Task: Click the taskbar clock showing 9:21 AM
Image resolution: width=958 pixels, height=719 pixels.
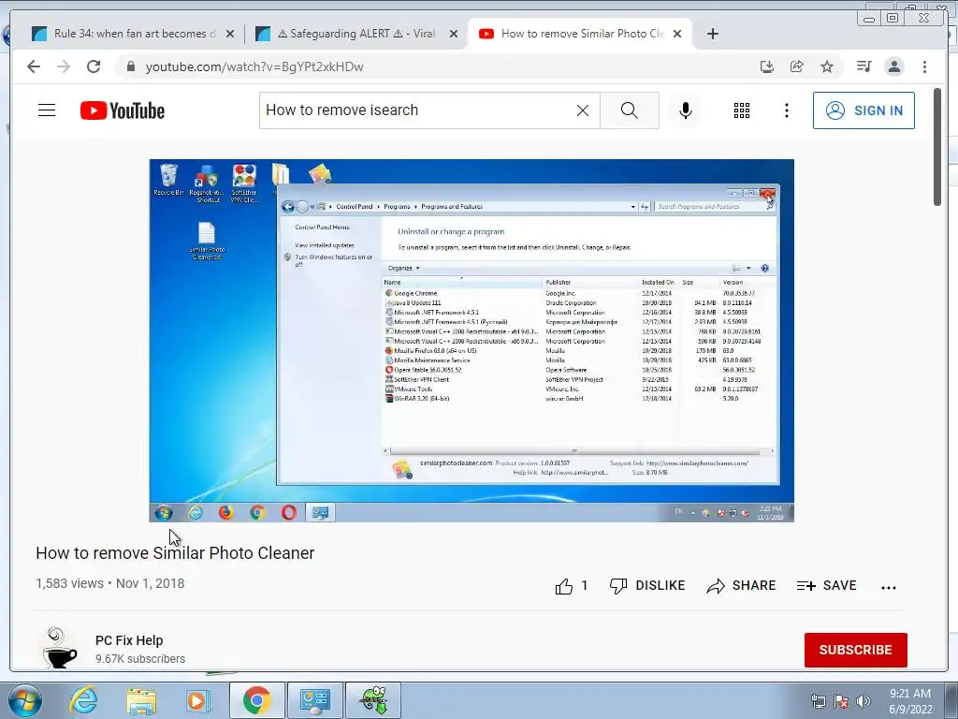Action: 909,701
